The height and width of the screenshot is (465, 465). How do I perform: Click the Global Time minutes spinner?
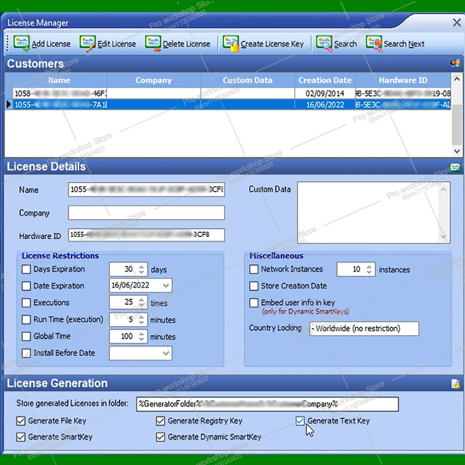coord(141,336)
